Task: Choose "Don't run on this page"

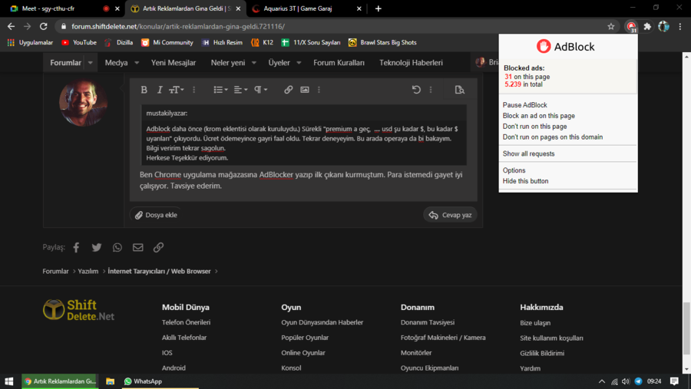Action: (535, 127)
